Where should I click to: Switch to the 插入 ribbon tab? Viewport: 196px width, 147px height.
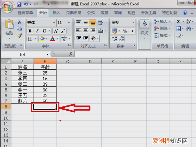click(56, 13)
